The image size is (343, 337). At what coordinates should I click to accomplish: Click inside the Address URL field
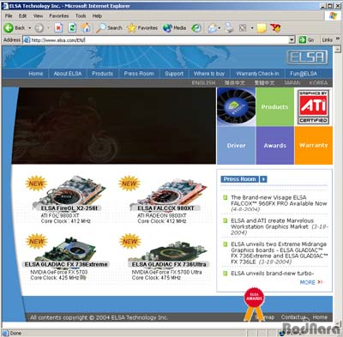tap(159, 40)
